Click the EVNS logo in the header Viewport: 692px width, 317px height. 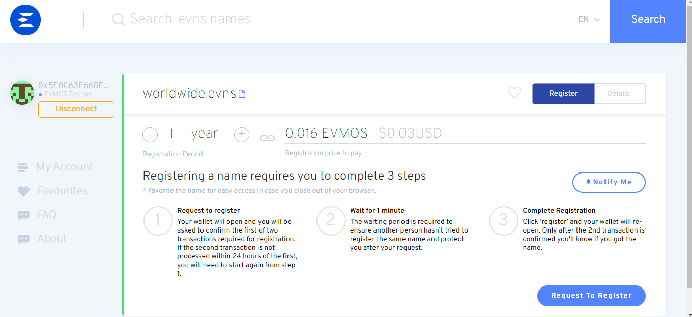click(25, 20)
